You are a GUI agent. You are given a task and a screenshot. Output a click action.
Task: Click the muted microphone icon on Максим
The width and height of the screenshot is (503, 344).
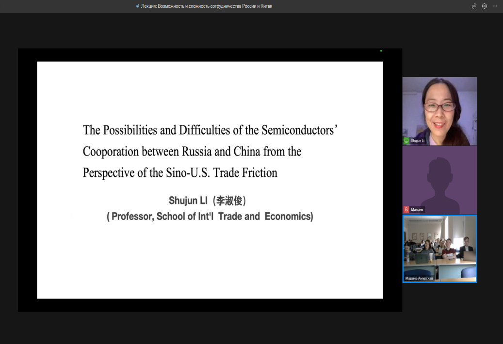pyautogui.click(x=406, y=210)
